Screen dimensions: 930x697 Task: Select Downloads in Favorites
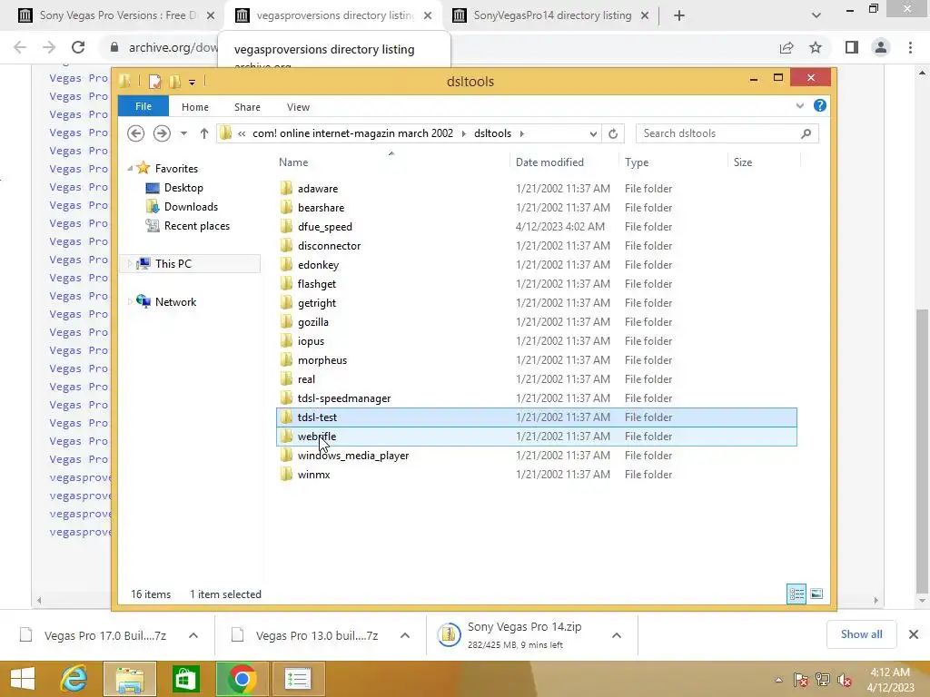tap(191, 207)
